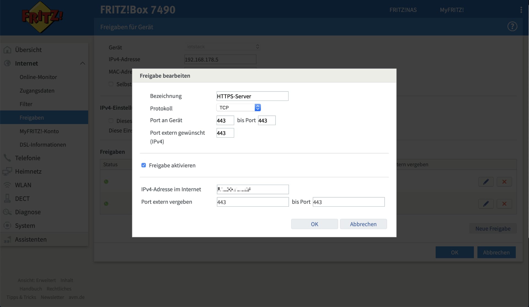Click the Assistenten icon
The image size is (529, 307).
tap(7, 239)
